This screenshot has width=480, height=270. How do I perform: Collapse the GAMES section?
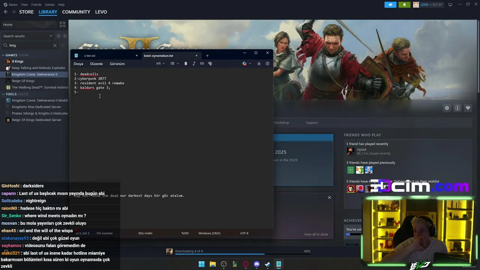(x=3, y=55)
